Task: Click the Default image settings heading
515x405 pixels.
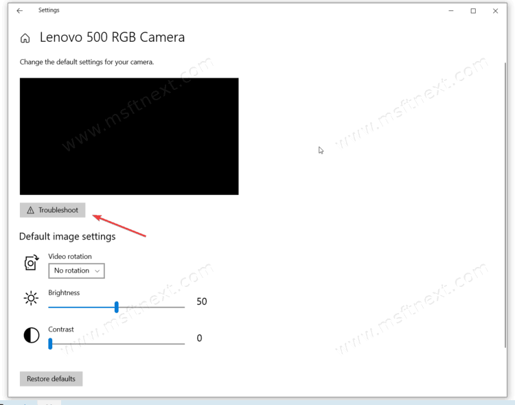Action: 67,237
